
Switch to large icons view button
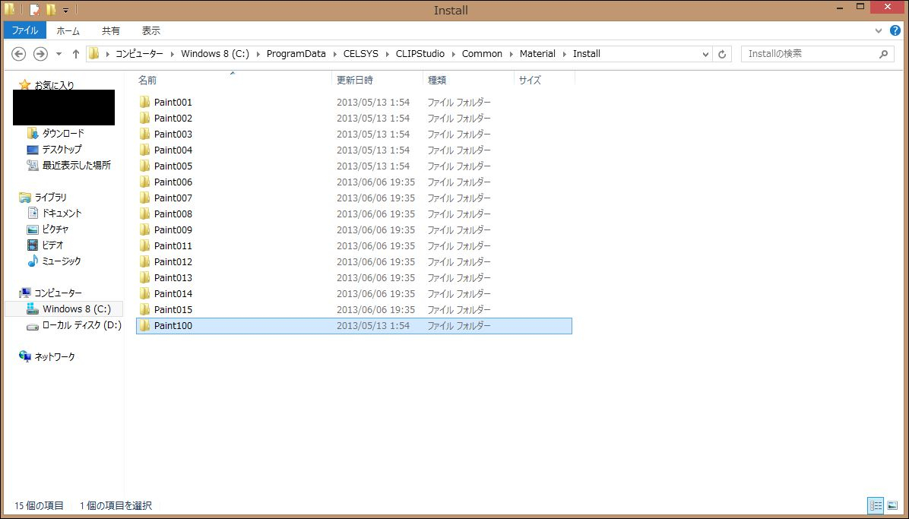892,505
